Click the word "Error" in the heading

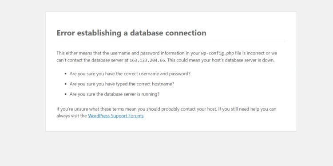click(66, 33)
